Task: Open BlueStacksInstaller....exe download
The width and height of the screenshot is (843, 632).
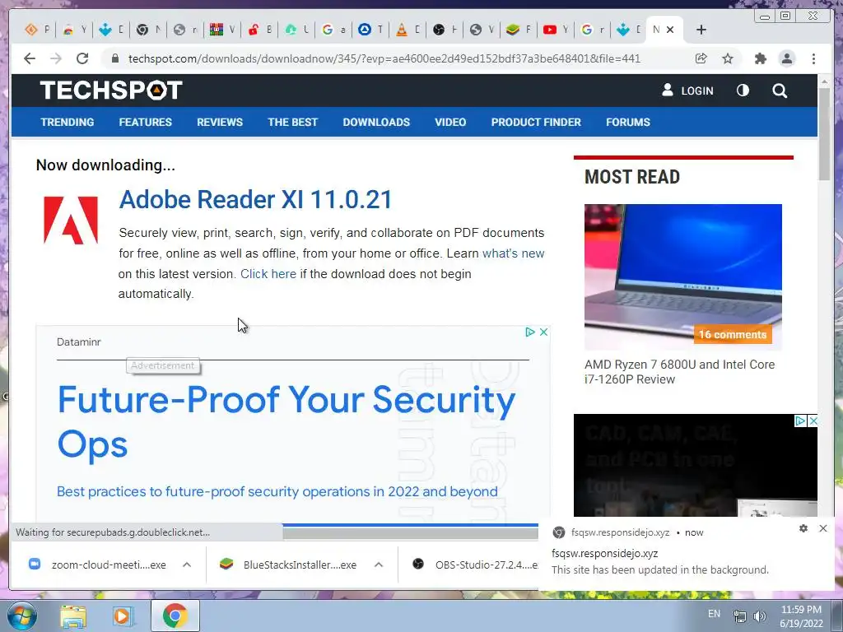Action: coord(288,565)
